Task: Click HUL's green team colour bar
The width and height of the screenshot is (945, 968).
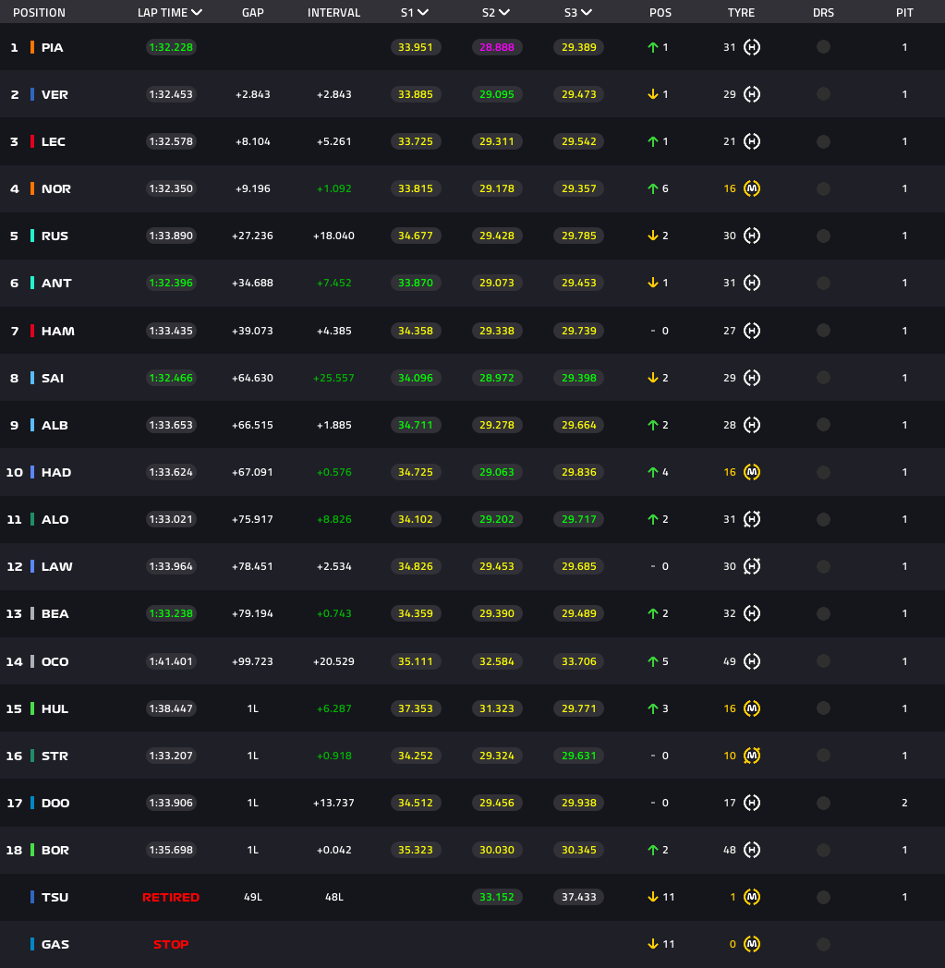Action: click(32, 708)
